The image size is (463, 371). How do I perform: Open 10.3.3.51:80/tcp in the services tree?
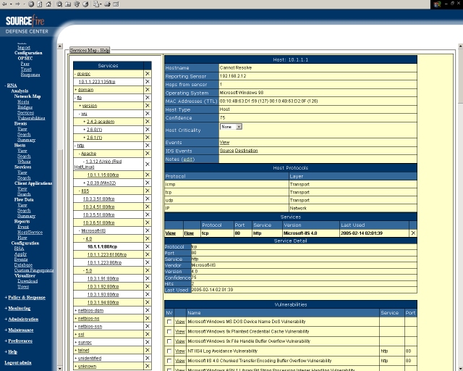[x=98, y=199]
